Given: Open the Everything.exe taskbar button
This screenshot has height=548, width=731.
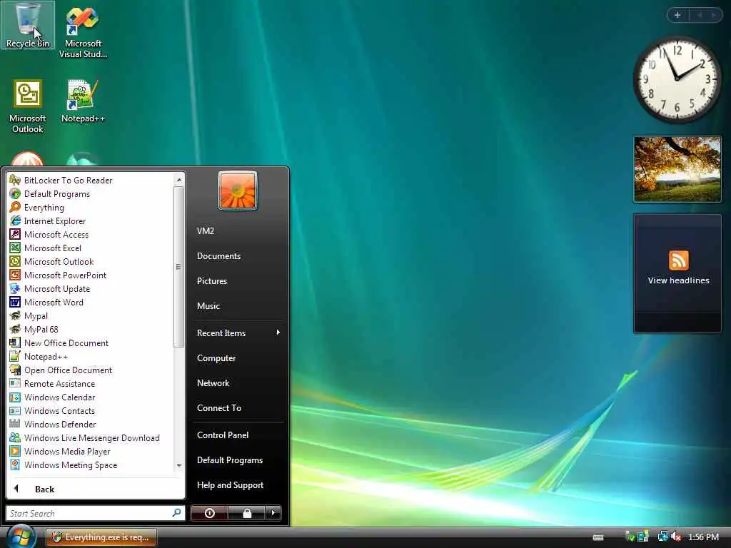Looking at the screenshot, I should (x=101, y=537).
